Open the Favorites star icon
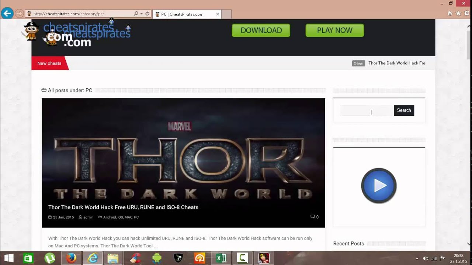 point(458,13)
